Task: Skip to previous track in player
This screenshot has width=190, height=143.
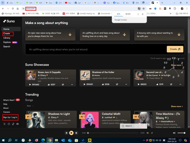Action: [x=66, y=133]
